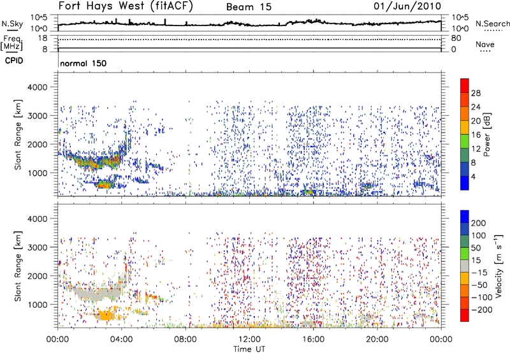The image size is (510, 353).
Task: Click the grey band in the velocity colorbar
Action: [x=465, y=266]
